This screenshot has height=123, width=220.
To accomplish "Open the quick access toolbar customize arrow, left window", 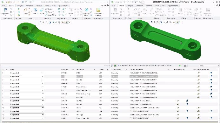I will [x=33, y=2].
